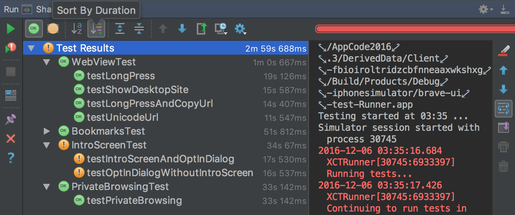Jump to next failed test
This screenshot has height=215, width=515.
tap(182, 28)
